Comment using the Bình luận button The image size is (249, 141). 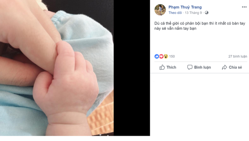199,67
